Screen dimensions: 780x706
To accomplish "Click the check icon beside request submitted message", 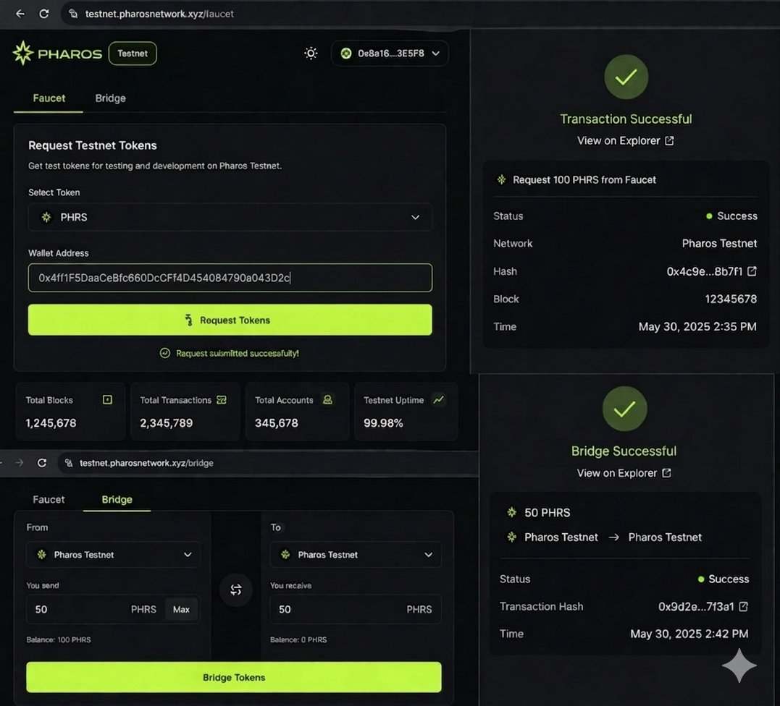I will pyautogui.click(x=164, y=353).
